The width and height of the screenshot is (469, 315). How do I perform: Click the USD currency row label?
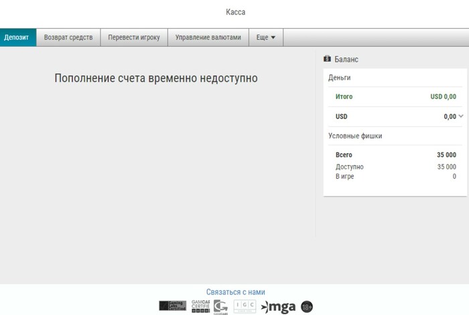[x=341, y=116]
